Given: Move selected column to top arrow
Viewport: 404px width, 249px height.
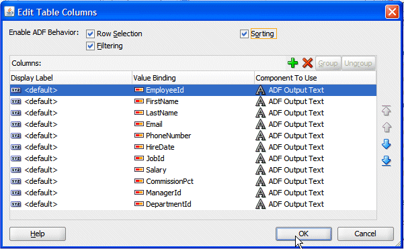Looking at the screenshot, I should click(387, 110).
